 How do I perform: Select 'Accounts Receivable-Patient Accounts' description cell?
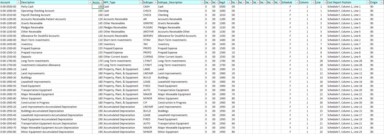click(56, 19)
